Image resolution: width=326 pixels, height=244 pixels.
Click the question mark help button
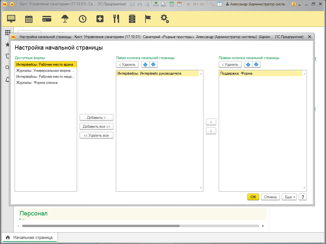(303, 197)
